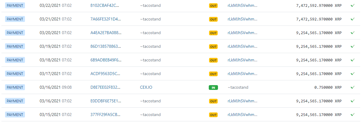Open transaction hash A4EA2E7BA088...
362x124 pixels.
click(106, 33)
